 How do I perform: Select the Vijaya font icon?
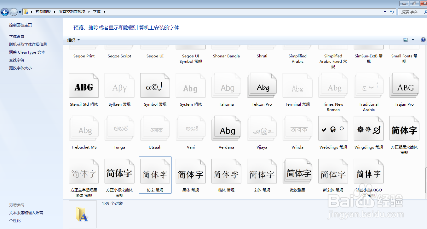click(x=262, y=128)
